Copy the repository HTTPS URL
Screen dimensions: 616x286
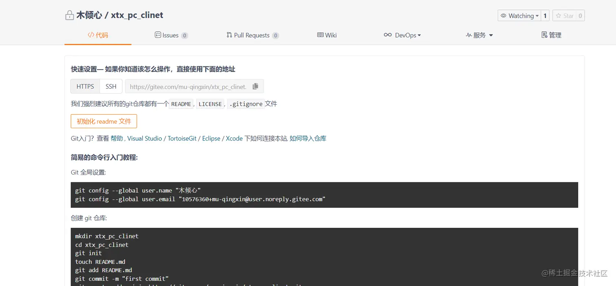click(255, 86)
